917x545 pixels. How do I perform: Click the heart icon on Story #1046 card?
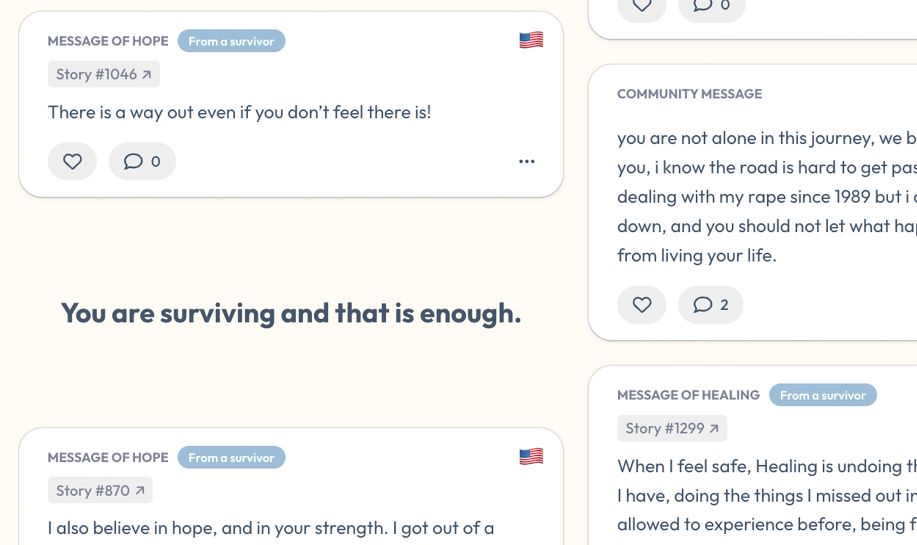(72, 161)
